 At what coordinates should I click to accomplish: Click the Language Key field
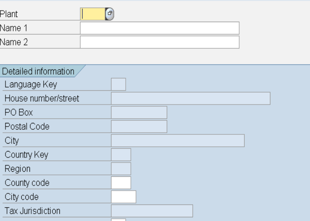tap(118, 84)
